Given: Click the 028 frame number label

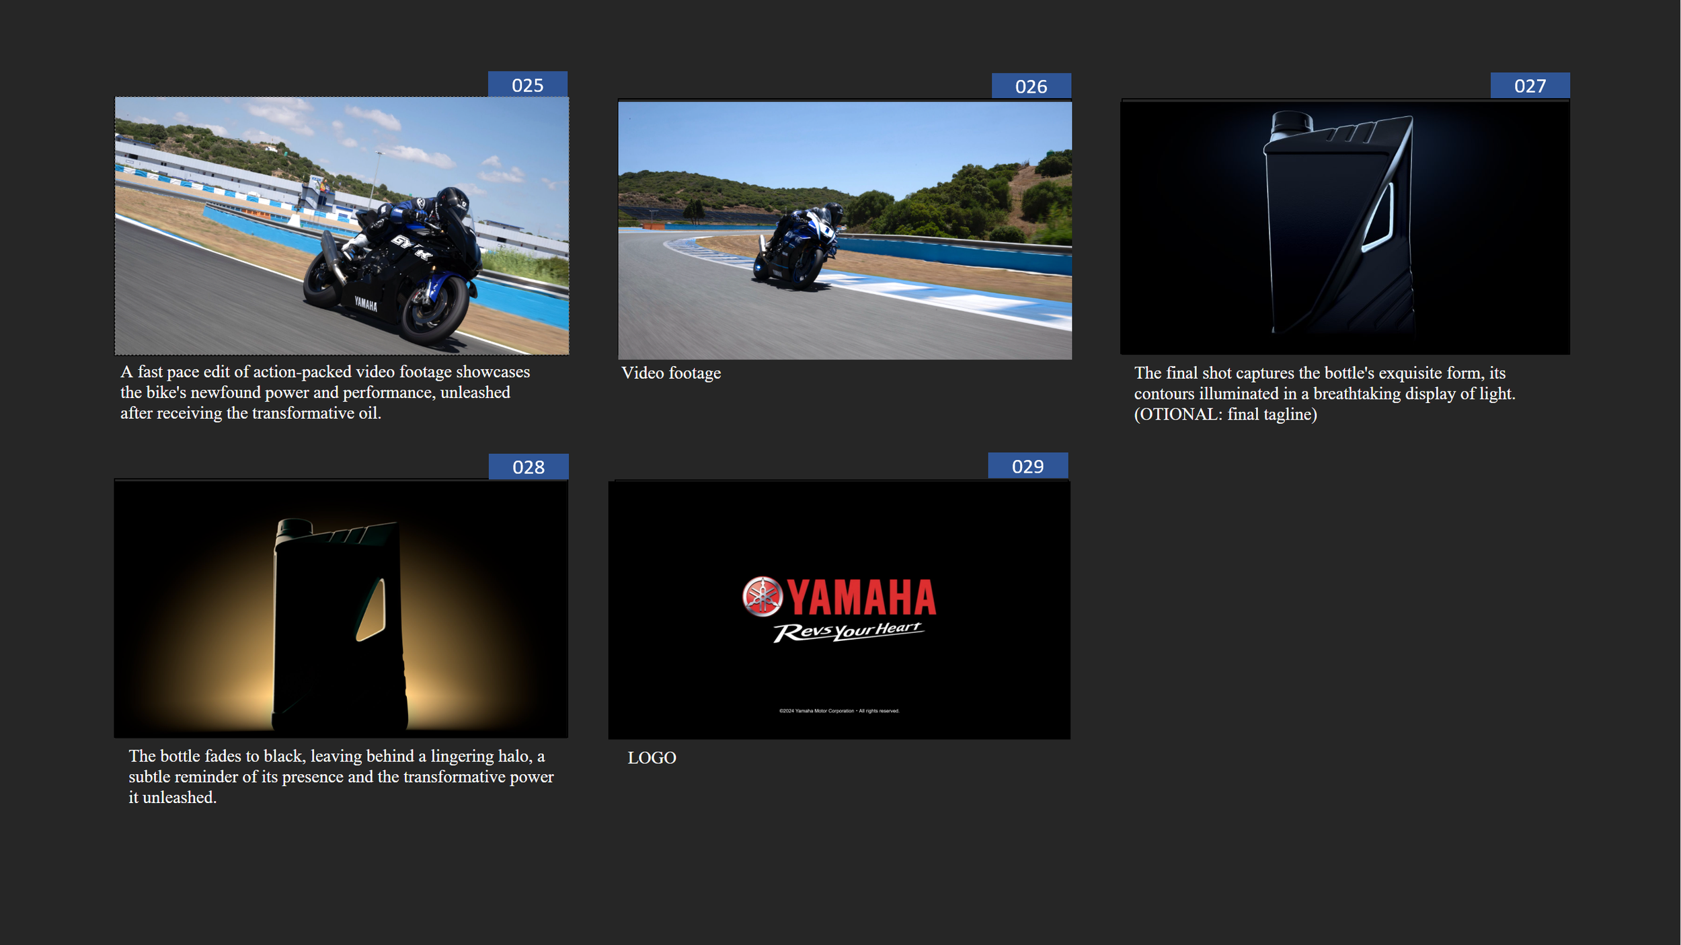Looking at the screenshot, I should click(528, 467).
